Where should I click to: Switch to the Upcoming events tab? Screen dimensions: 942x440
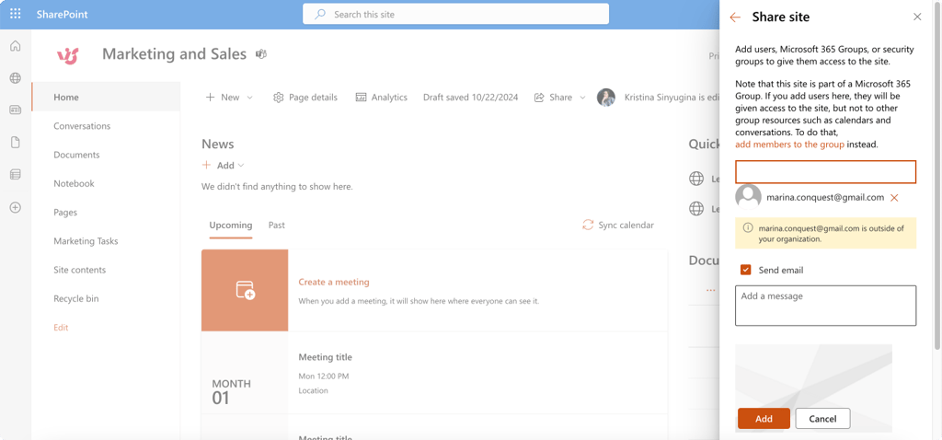231,226
